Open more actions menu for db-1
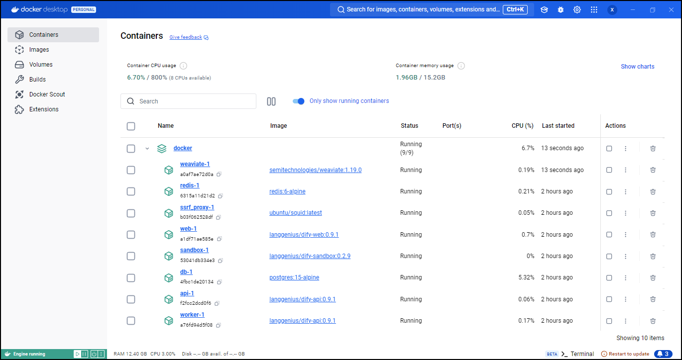 [626, 277]
